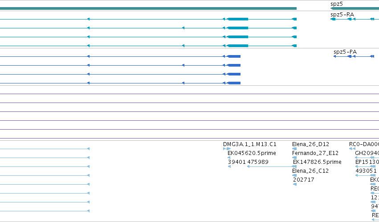This screenshot has height=222, width=379.
Task: Select the small arrow glyph below EK045620.5prime
Action: 229,158
